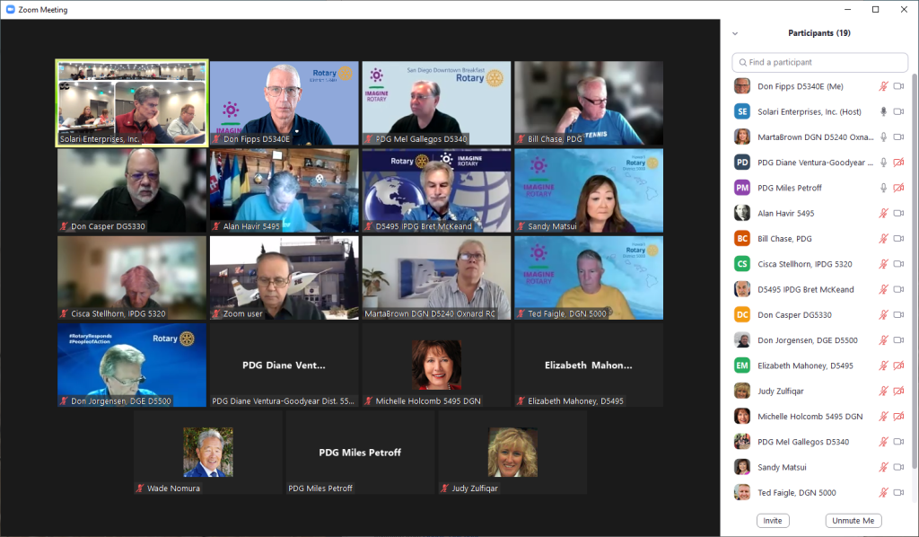Click the camera icon in Bill Chase's row
This screenshot has height=537, width=919.
coord(898,239)
